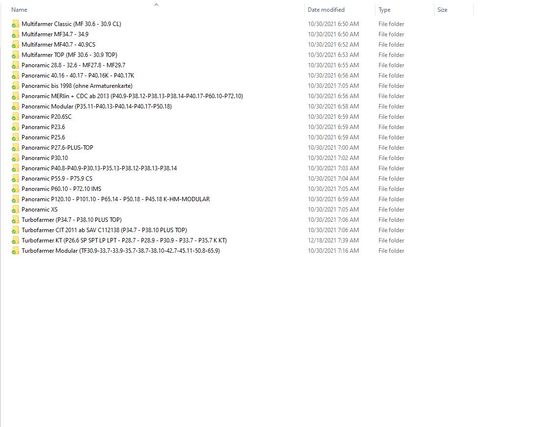This screenshot has width=544, height=427.
Task: Click the Multifarmer MF34.7 - 34.9 folder icon
Action: tap(15, 34)
